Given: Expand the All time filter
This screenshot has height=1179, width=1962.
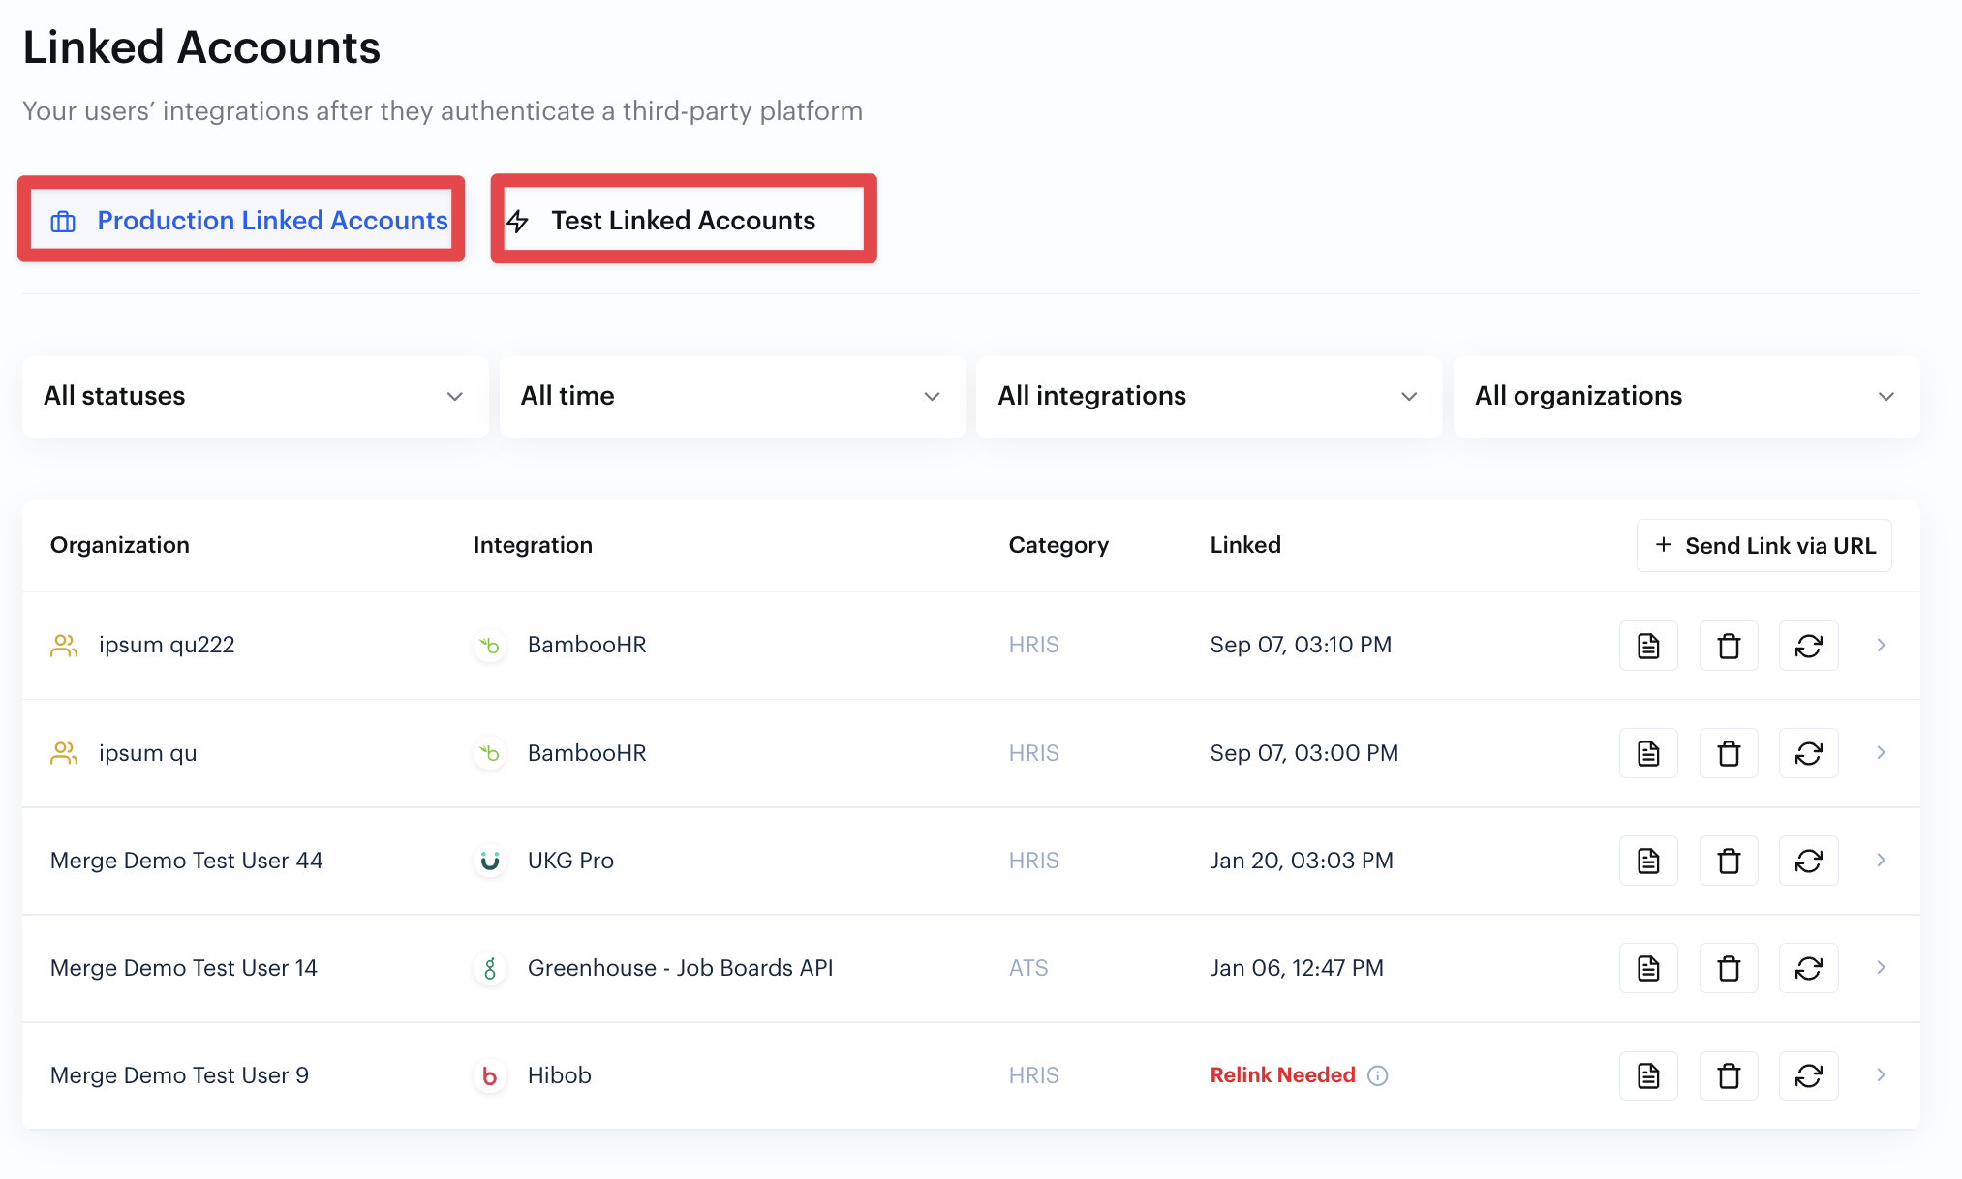Looking at the screenshot, I should 732,396.
